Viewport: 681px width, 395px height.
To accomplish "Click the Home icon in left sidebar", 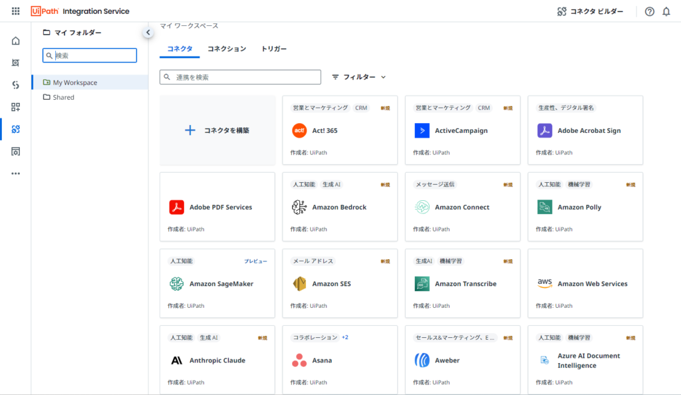I will (16, 41).
